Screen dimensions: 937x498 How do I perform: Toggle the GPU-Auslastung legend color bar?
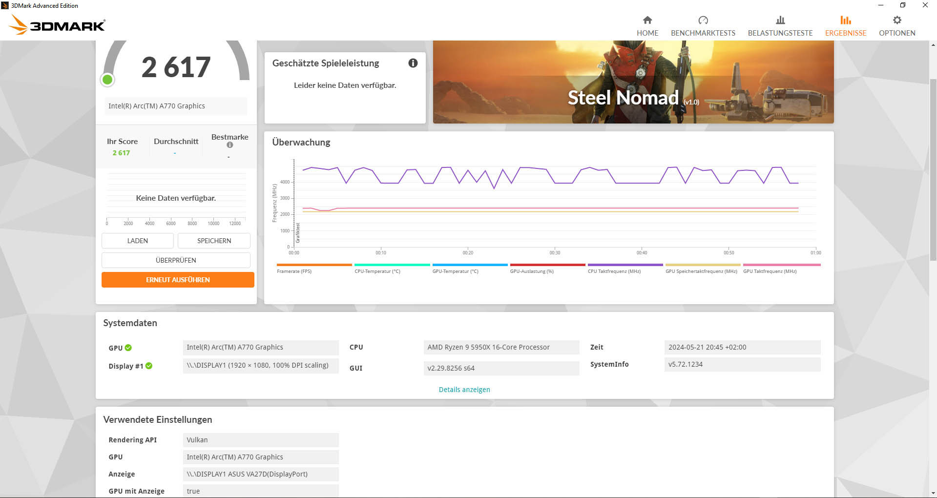[x=547, y=265]
